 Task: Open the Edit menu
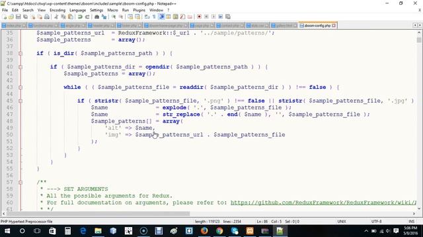pyautogui.click(x=15, y=10)
